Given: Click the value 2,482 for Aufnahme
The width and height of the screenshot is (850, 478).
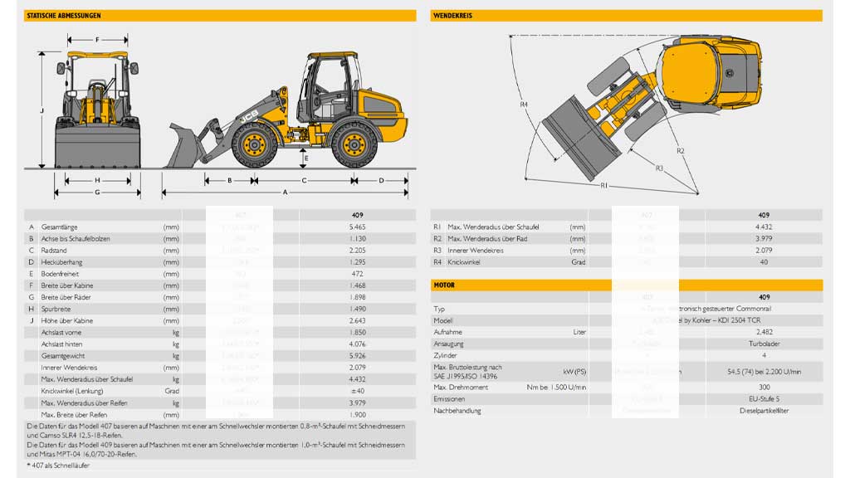Looking at the screenshot, I should pyautogui.click(x=764, y=332).
